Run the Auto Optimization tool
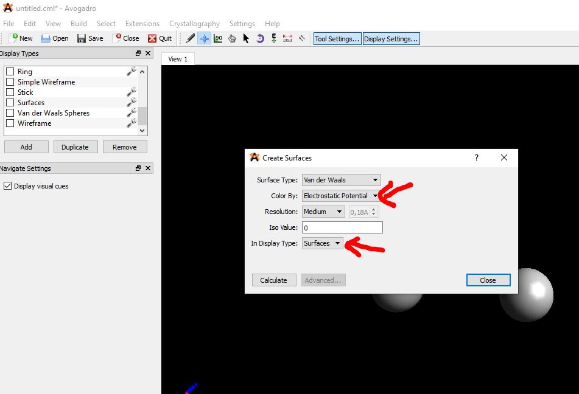 (274, 38)
